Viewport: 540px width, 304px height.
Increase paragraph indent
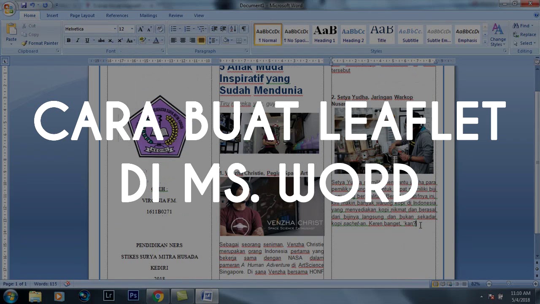pyautogui.click(x=224, y=29)
